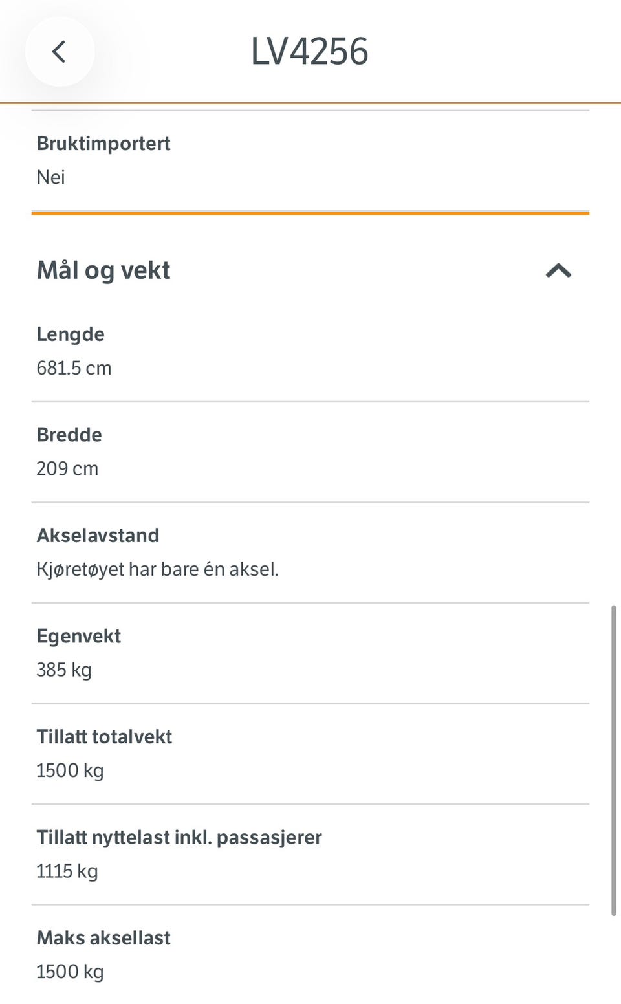The image size is (621, 1004).
Task: Select the Maks aksellast label
Action: pyautogui.click(x=103, y=938)
